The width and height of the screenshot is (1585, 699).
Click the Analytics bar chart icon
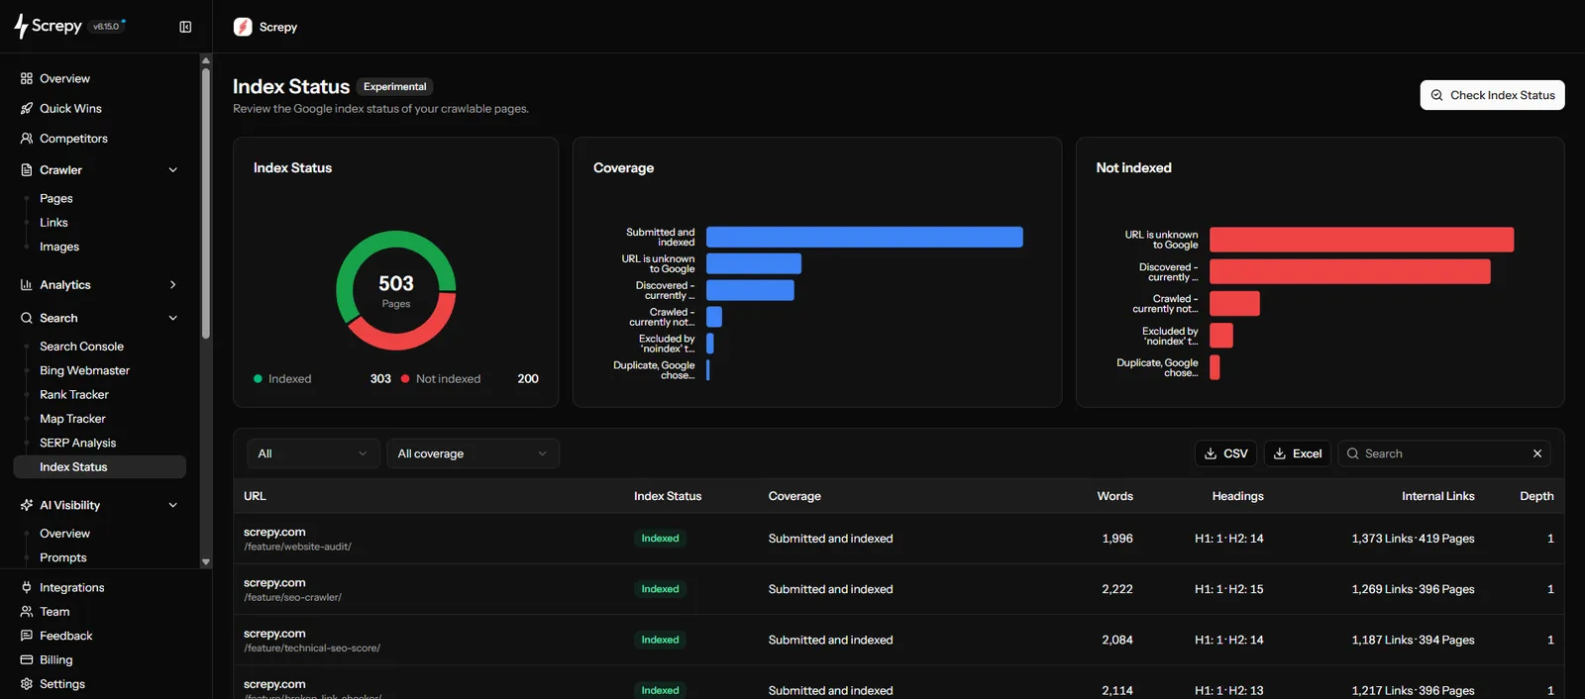pos(27,285)
